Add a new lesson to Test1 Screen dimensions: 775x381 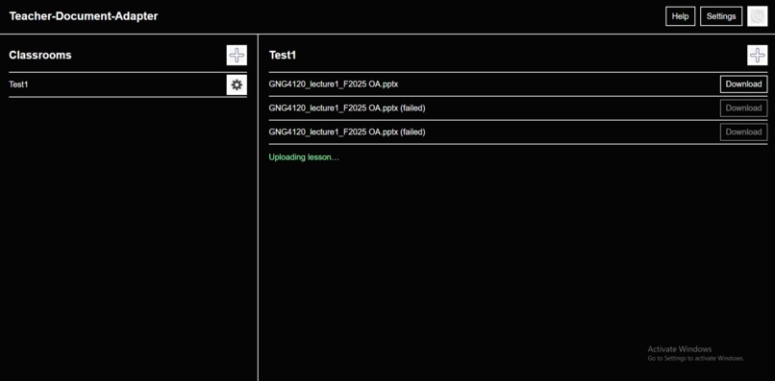pos(757,56)
